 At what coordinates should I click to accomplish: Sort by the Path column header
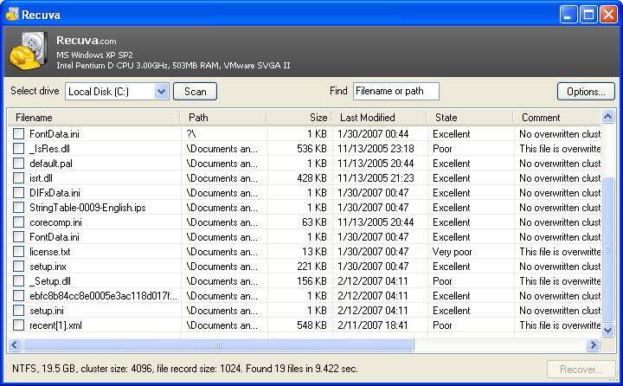click(223, 118)
